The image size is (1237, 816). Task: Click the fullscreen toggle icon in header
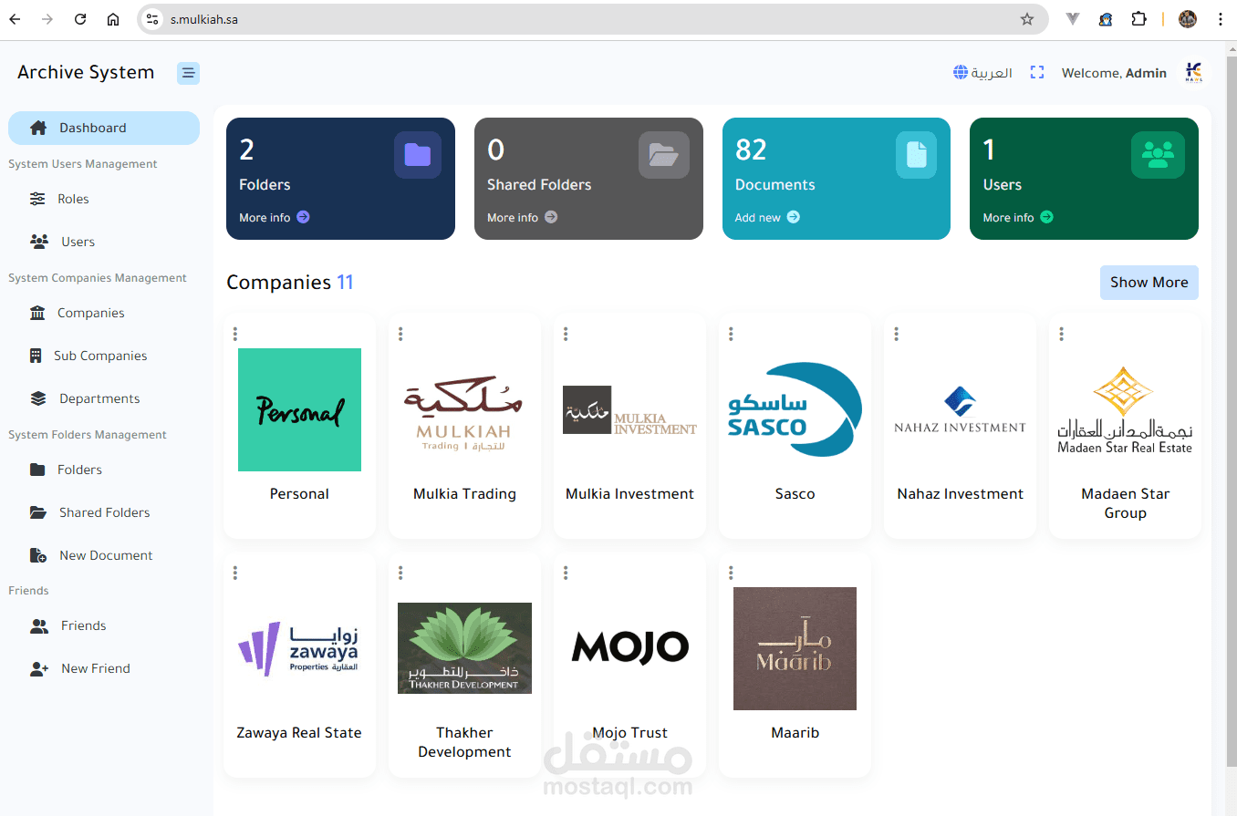pos(1037,73)
